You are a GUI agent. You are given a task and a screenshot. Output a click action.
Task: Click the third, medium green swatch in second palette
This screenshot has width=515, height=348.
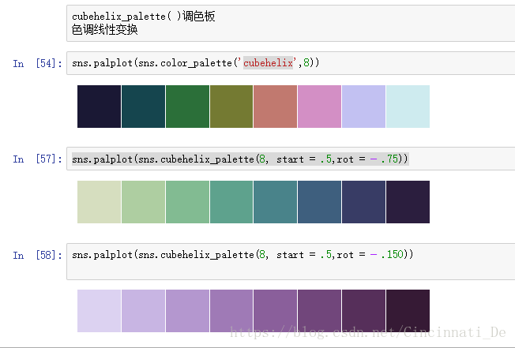click(x=187, y=202)
